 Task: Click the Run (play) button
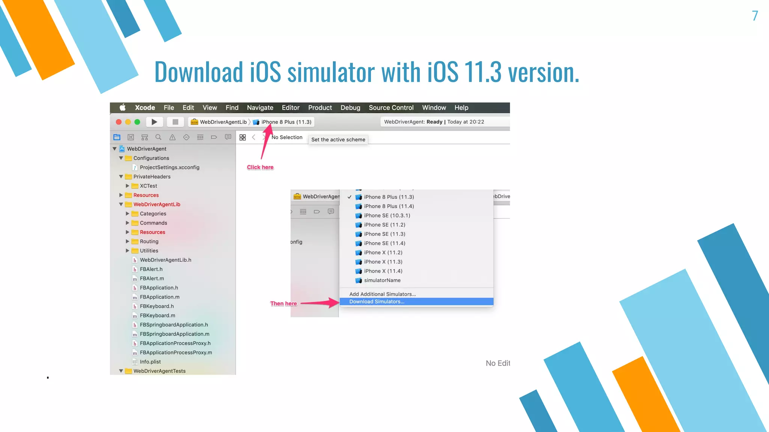(x=154, y=122)
